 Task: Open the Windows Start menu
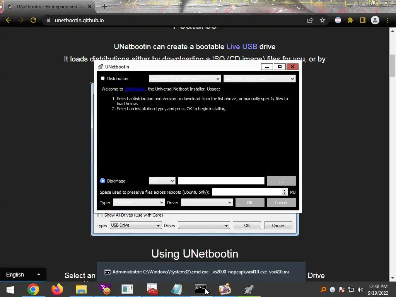10,289
